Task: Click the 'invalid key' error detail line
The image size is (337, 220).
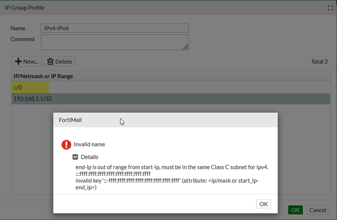Action: [167, 184]
